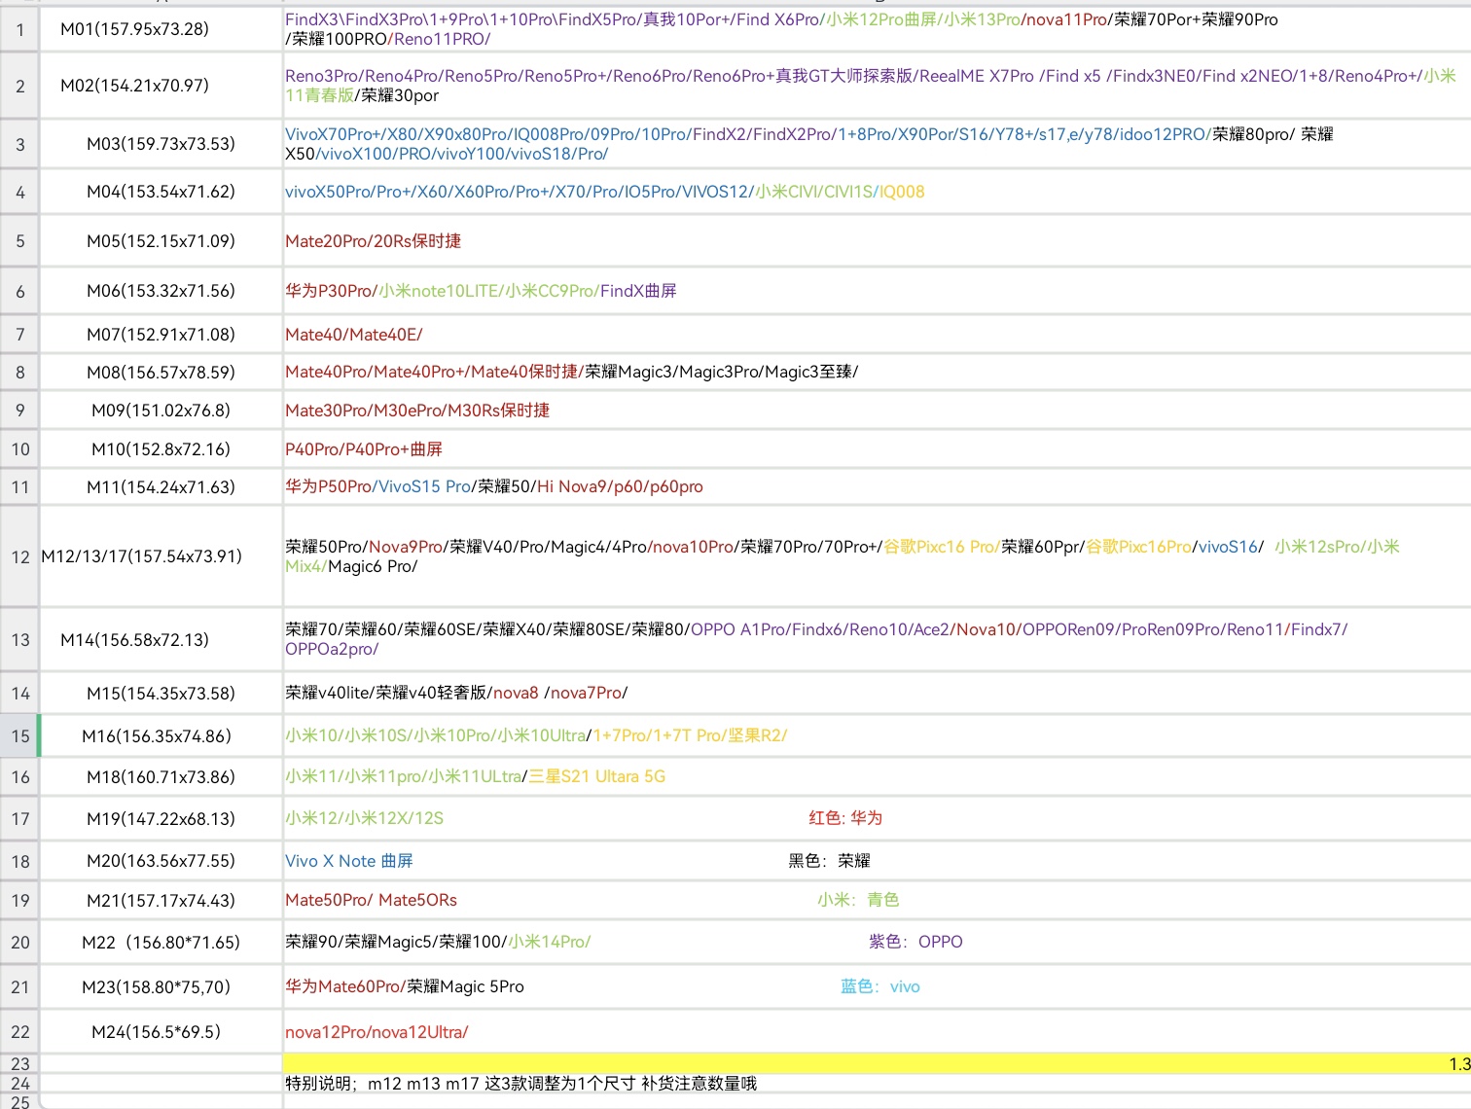The height and width of the screenshot is (1109, 1471).
Task: Click cell M11(154.24x71.63)
Action: pos(161,487)
